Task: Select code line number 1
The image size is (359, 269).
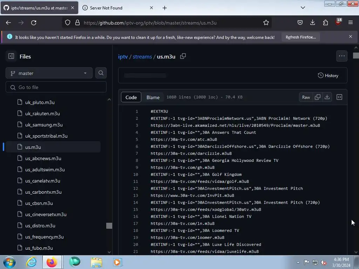Action: pos(137,111)
